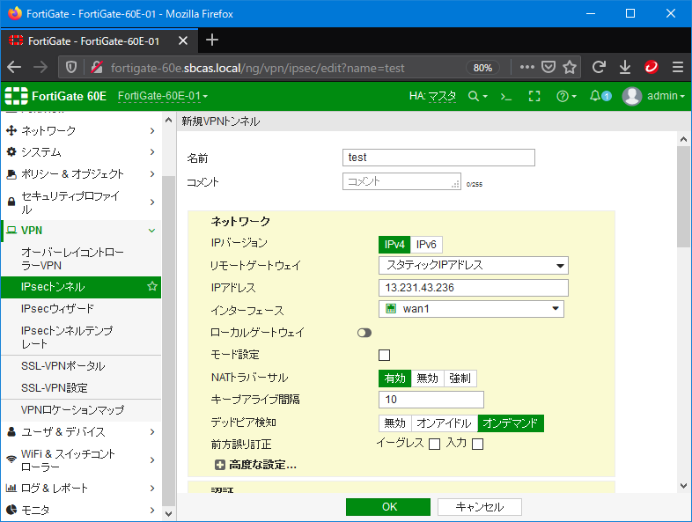Toggle the ローカルゲートウェイ switch
The width and height of the screenshot is (692, 522).
[364, 333]
